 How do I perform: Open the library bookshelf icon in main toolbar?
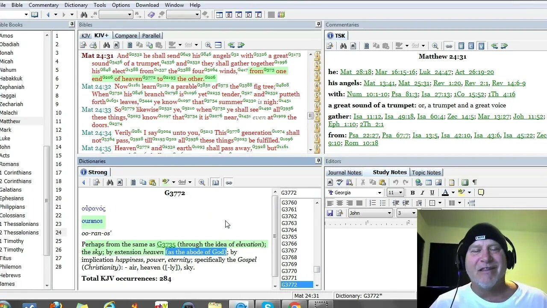pyautogui.click(x=281, y=15)
